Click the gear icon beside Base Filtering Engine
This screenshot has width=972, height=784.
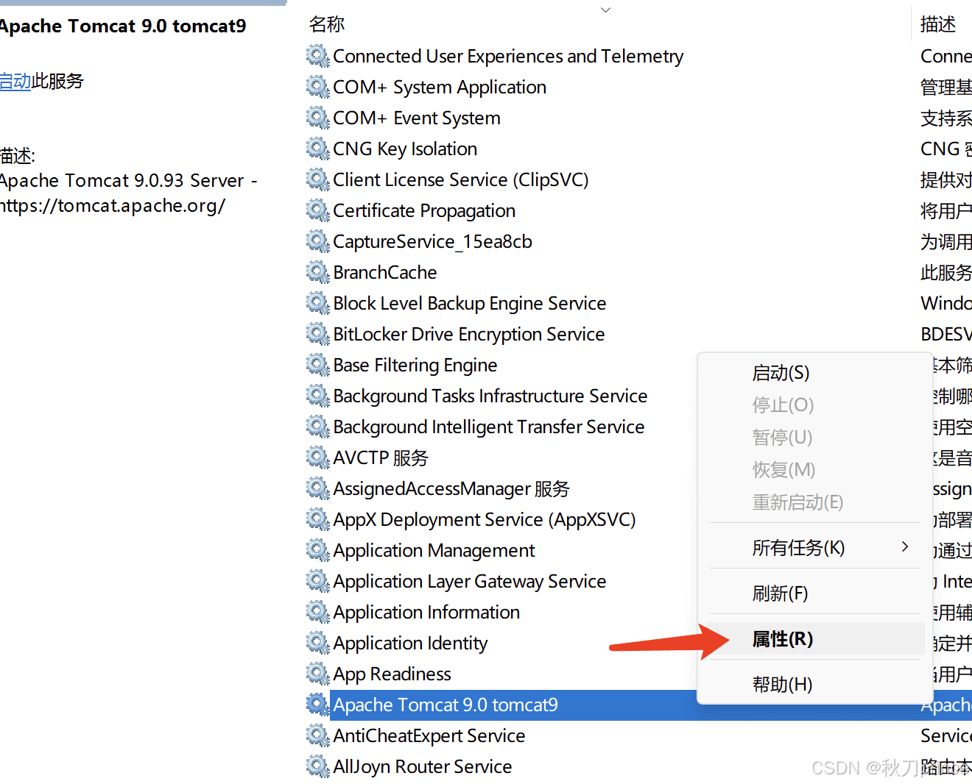pyautogui.click(x=317, y=365)
